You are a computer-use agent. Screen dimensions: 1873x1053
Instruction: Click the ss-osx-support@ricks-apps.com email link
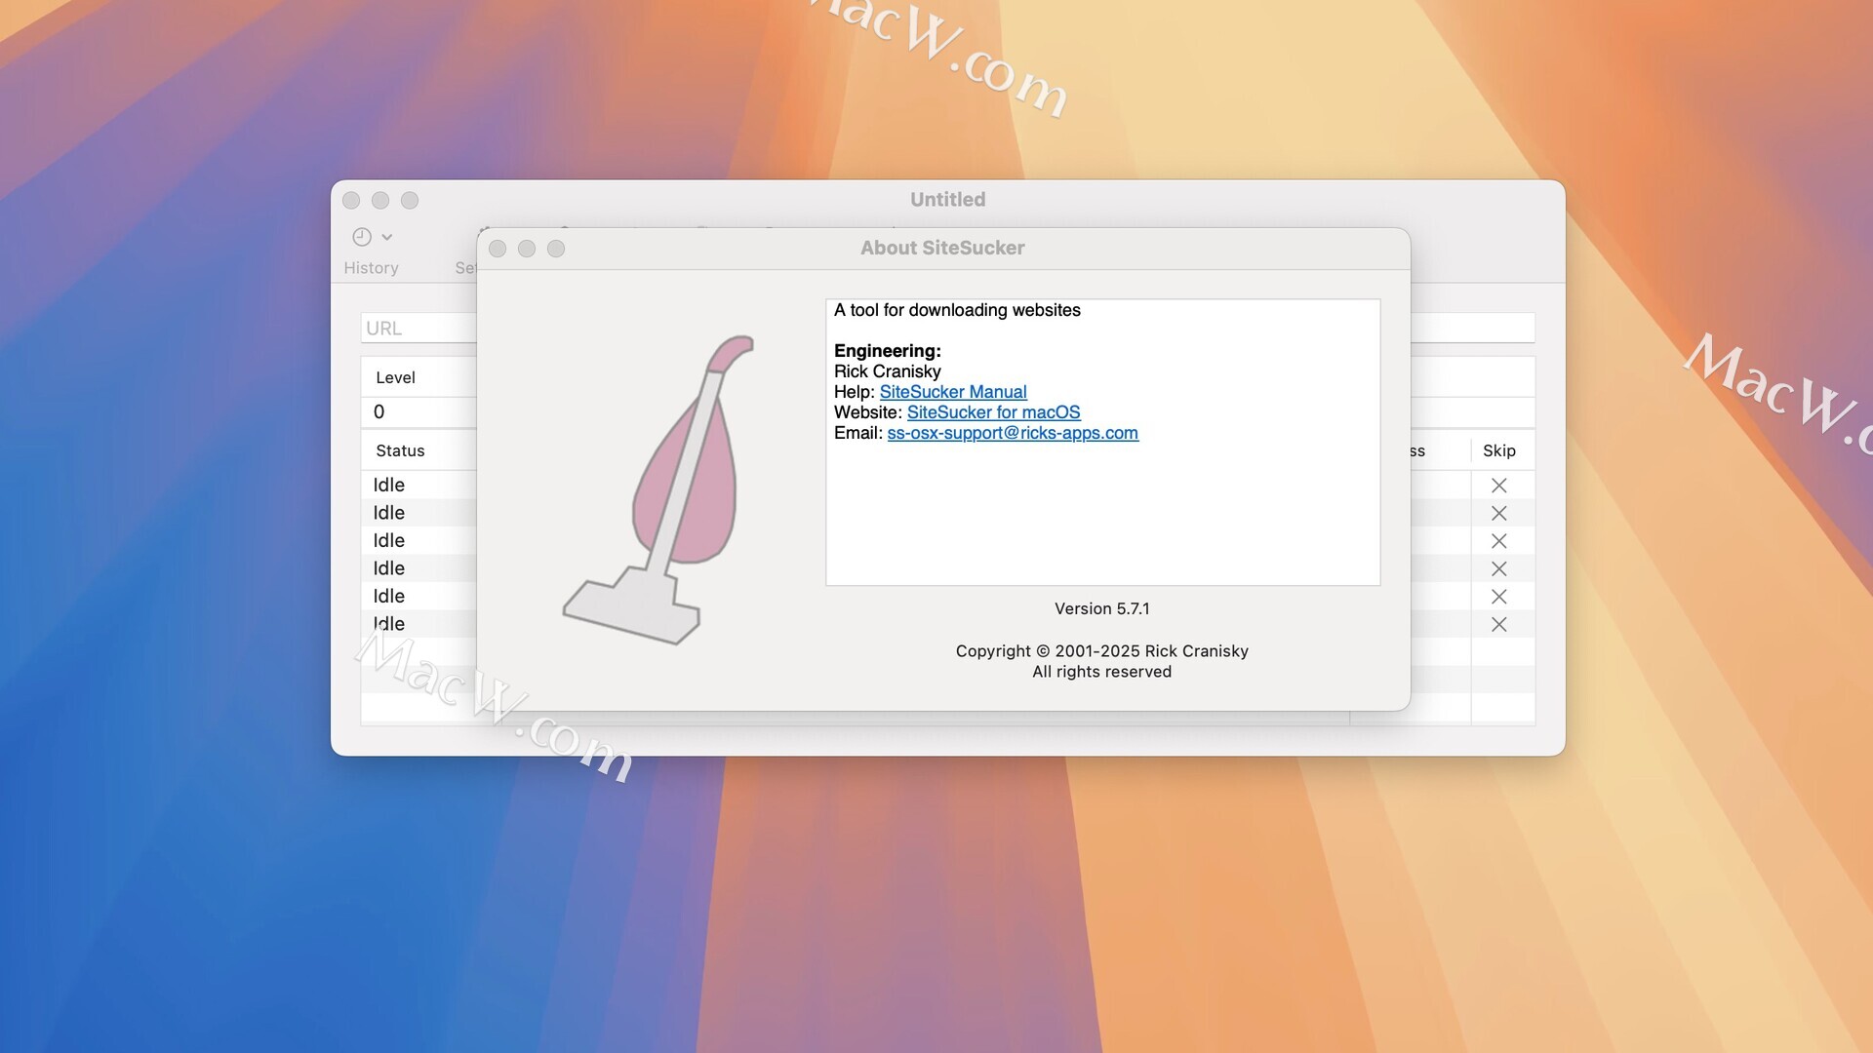pos(1013,433)
